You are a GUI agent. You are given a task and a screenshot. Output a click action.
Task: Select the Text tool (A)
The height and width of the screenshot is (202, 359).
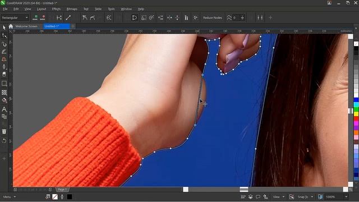pos(4,109)
